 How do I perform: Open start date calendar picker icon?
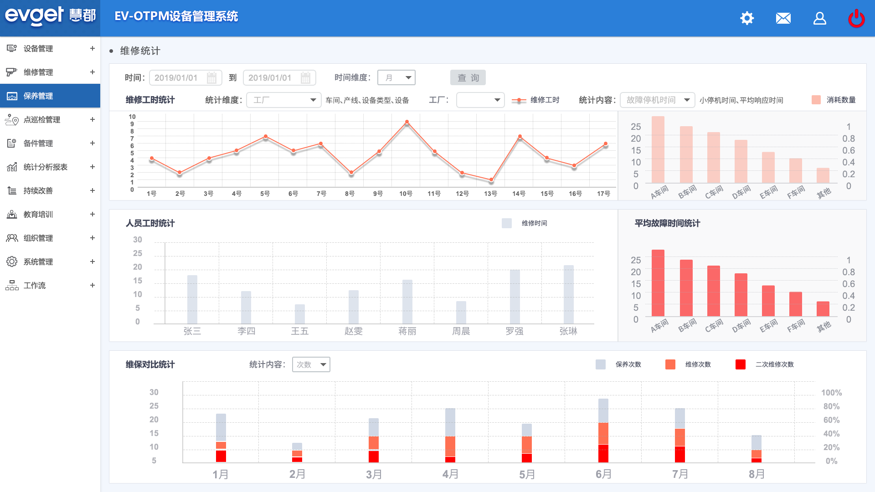211,78
